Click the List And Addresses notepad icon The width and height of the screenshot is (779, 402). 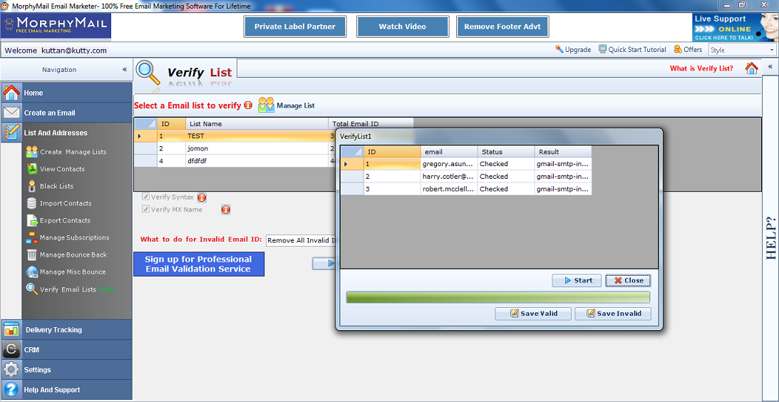[x=11, y=133]
